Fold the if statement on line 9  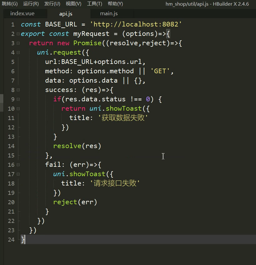click(18, 99)
